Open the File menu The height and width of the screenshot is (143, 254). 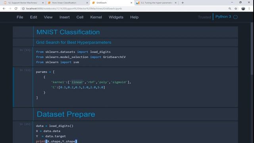click(x=20, y=17)
